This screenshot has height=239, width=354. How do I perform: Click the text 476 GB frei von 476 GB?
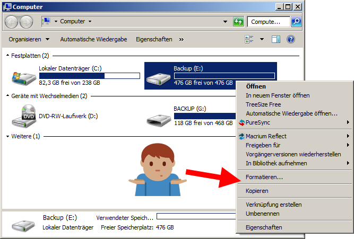[203, 83]
